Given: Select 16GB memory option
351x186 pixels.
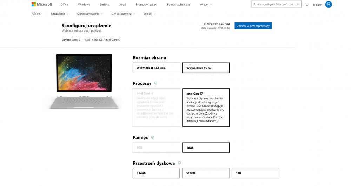Looking at the screenshot, I should coord(206,147).
